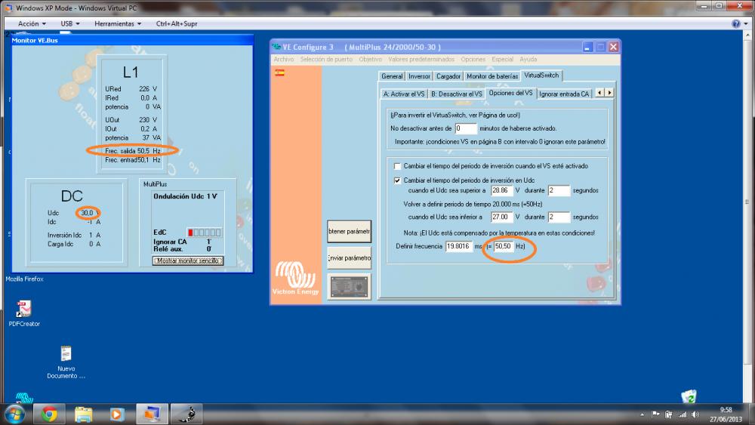The width and height of the screenshot is (755, 425).
Task: Minimize the VE Configure 3 window
Action: [x=587, y=47]
